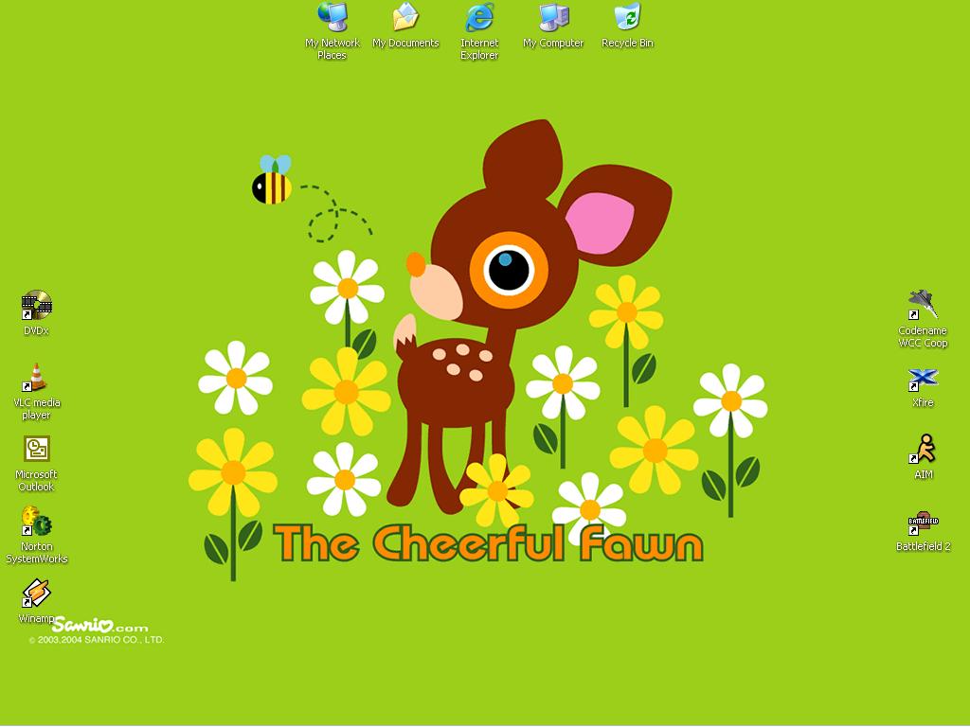
Task: Click the "Battlefield 2" label text
Action: coord(923,546)
